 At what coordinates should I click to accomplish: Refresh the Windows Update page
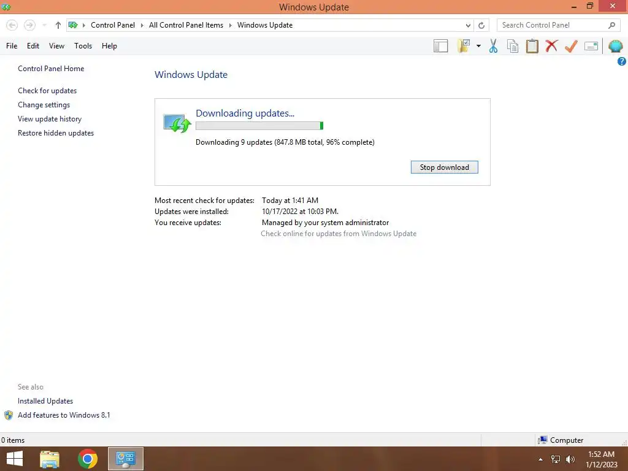click(x=481, y=25)
